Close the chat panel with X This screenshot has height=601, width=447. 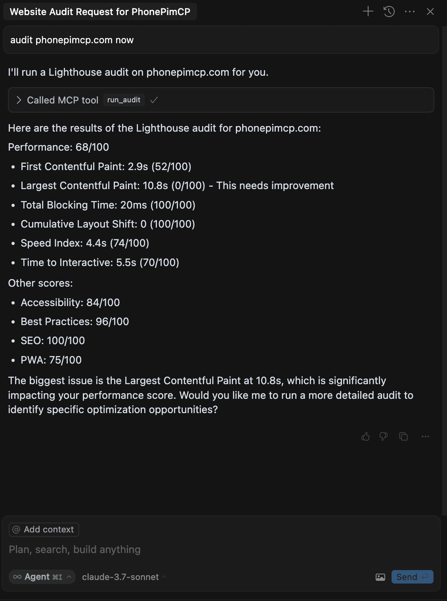430,11
